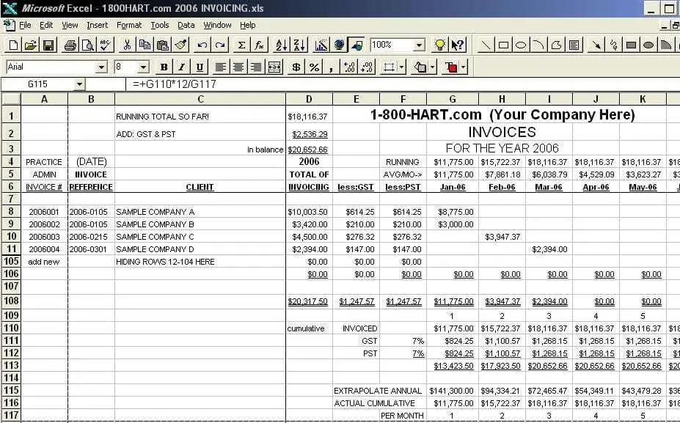
Task: Create a new workbook with New icon
Action: (13, 45)
